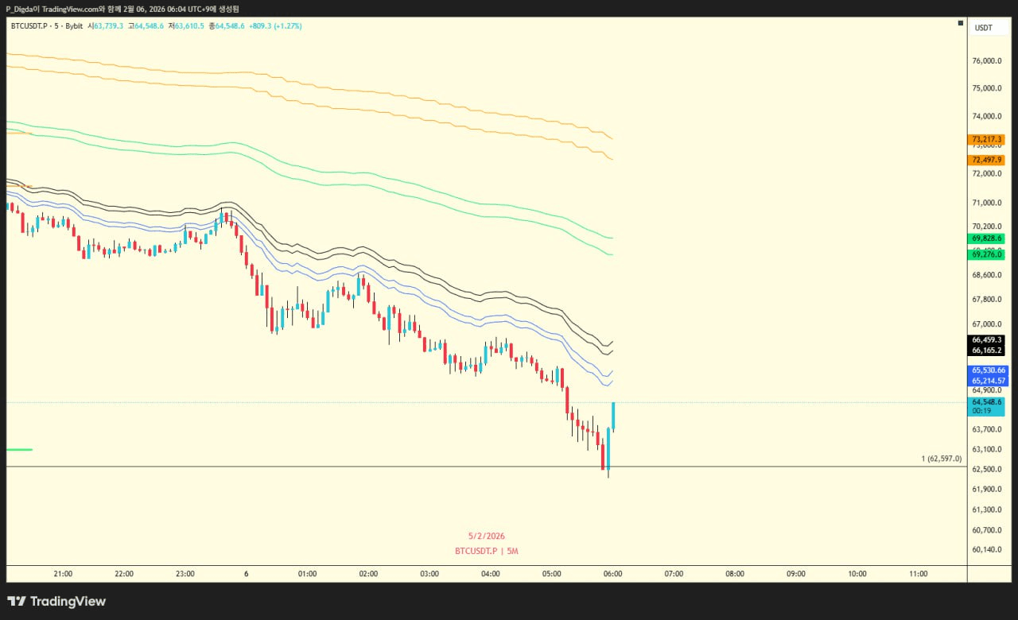The image size is (1018, 620).
Task: Select the blue 65,530.66 price label
Action: 989,370
